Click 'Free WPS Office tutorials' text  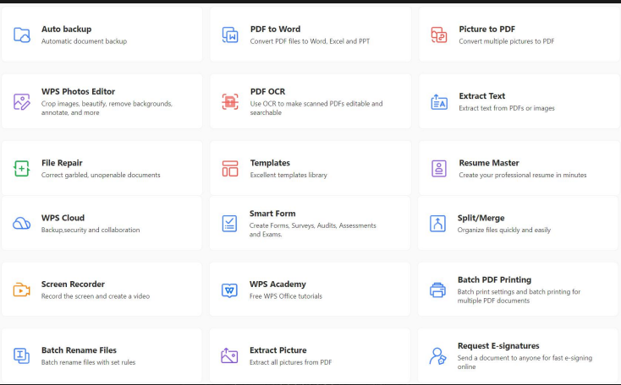pos(286,296)
